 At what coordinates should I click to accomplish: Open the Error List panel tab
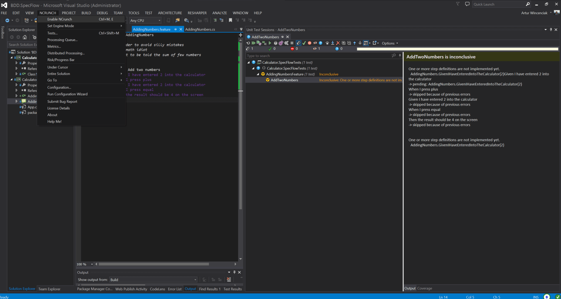click(x=175, y=289)
